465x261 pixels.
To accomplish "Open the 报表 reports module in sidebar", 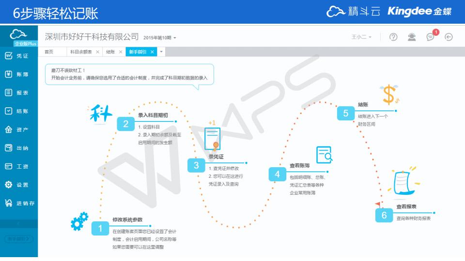I will click(x=17, y=93).
